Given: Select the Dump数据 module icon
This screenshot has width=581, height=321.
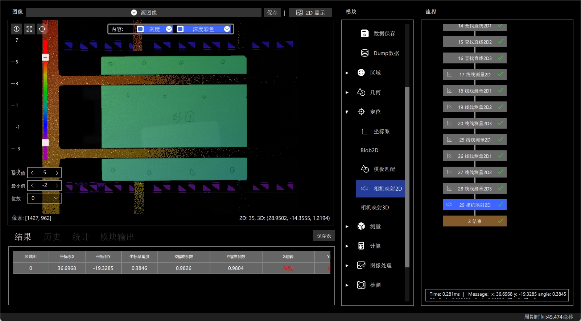Looking at the screenshot, I should [x=365, y=53].
